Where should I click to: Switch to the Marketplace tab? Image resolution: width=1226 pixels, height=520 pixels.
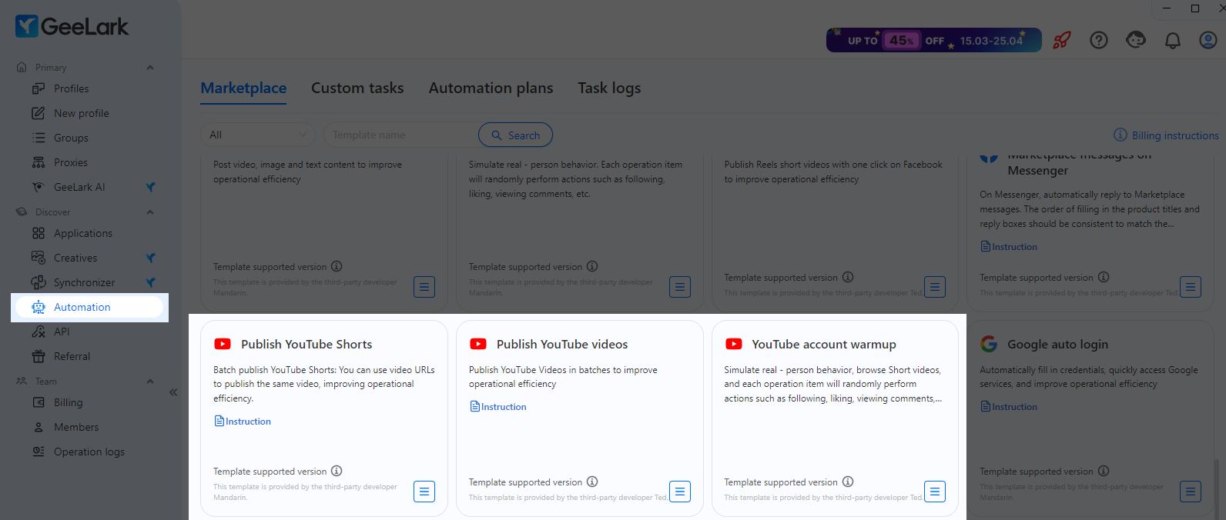coord(243,88)
